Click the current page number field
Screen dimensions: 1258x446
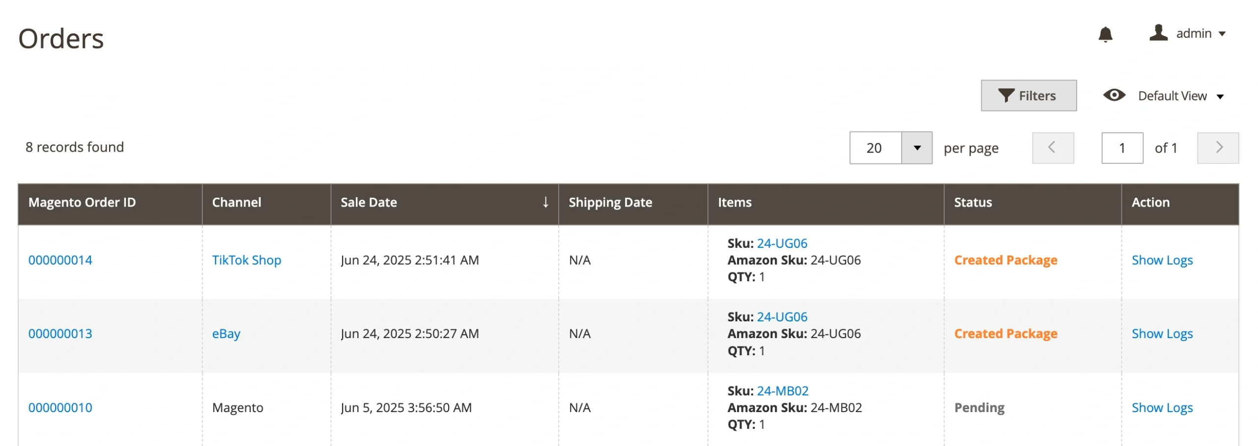point(1121,148)
